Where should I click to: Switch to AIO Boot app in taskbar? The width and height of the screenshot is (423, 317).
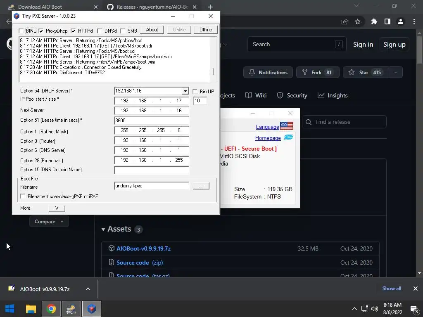click(x=71, y=309)
